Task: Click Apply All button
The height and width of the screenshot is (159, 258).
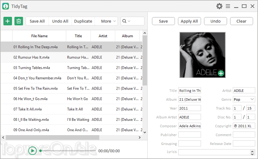Action: coord(189,21)
